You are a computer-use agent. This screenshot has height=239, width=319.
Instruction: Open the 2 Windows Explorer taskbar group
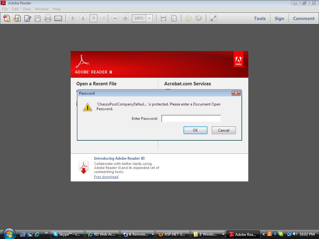pos(208,234)
